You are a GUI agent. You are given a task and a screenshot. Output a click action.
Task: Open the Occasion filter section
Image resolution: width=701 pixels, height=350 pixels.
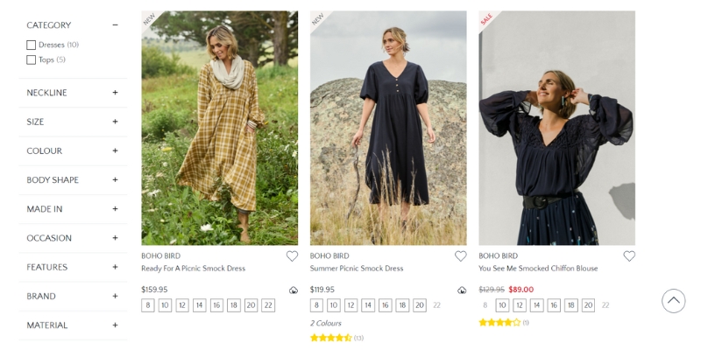click(115, 238)
